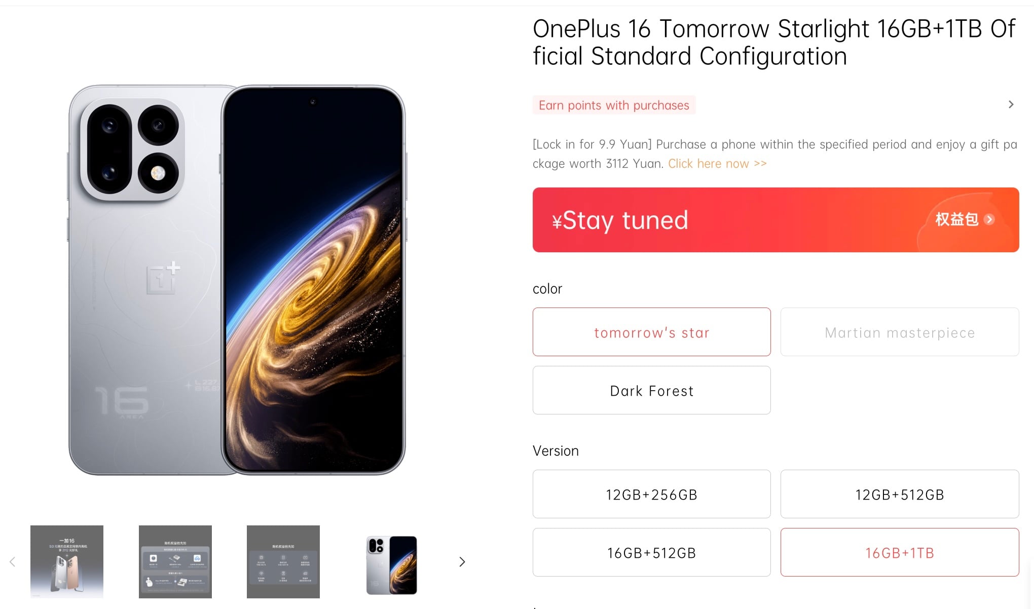Open second thumbnail with benefits info
This screenshot has width=1034, height=609.
(x=175, y=561)
